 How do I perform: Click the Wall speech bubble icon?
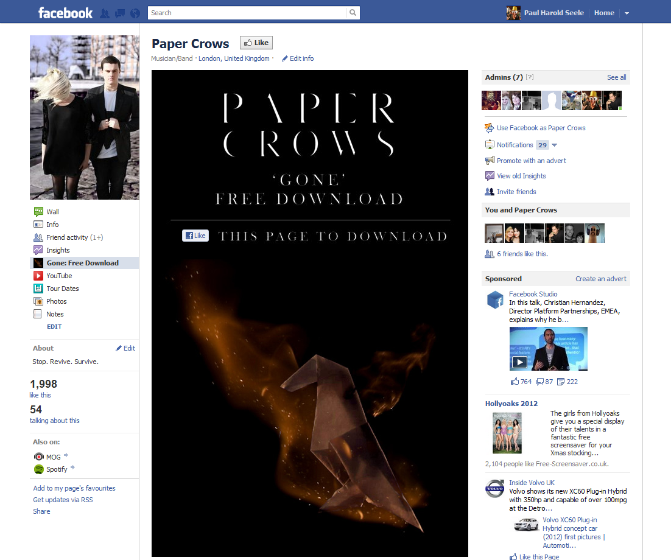[38, 211]
